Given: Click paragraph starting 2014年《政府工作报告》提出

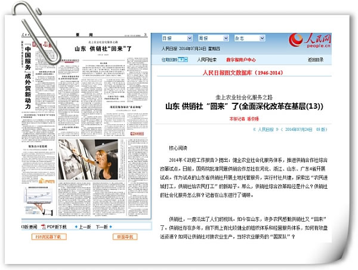Looking at the screenshot, I should point(244,177).
